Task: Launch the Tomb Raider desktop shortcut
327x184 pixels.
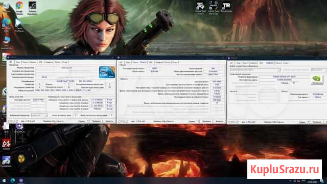Action: pos(226,7)
